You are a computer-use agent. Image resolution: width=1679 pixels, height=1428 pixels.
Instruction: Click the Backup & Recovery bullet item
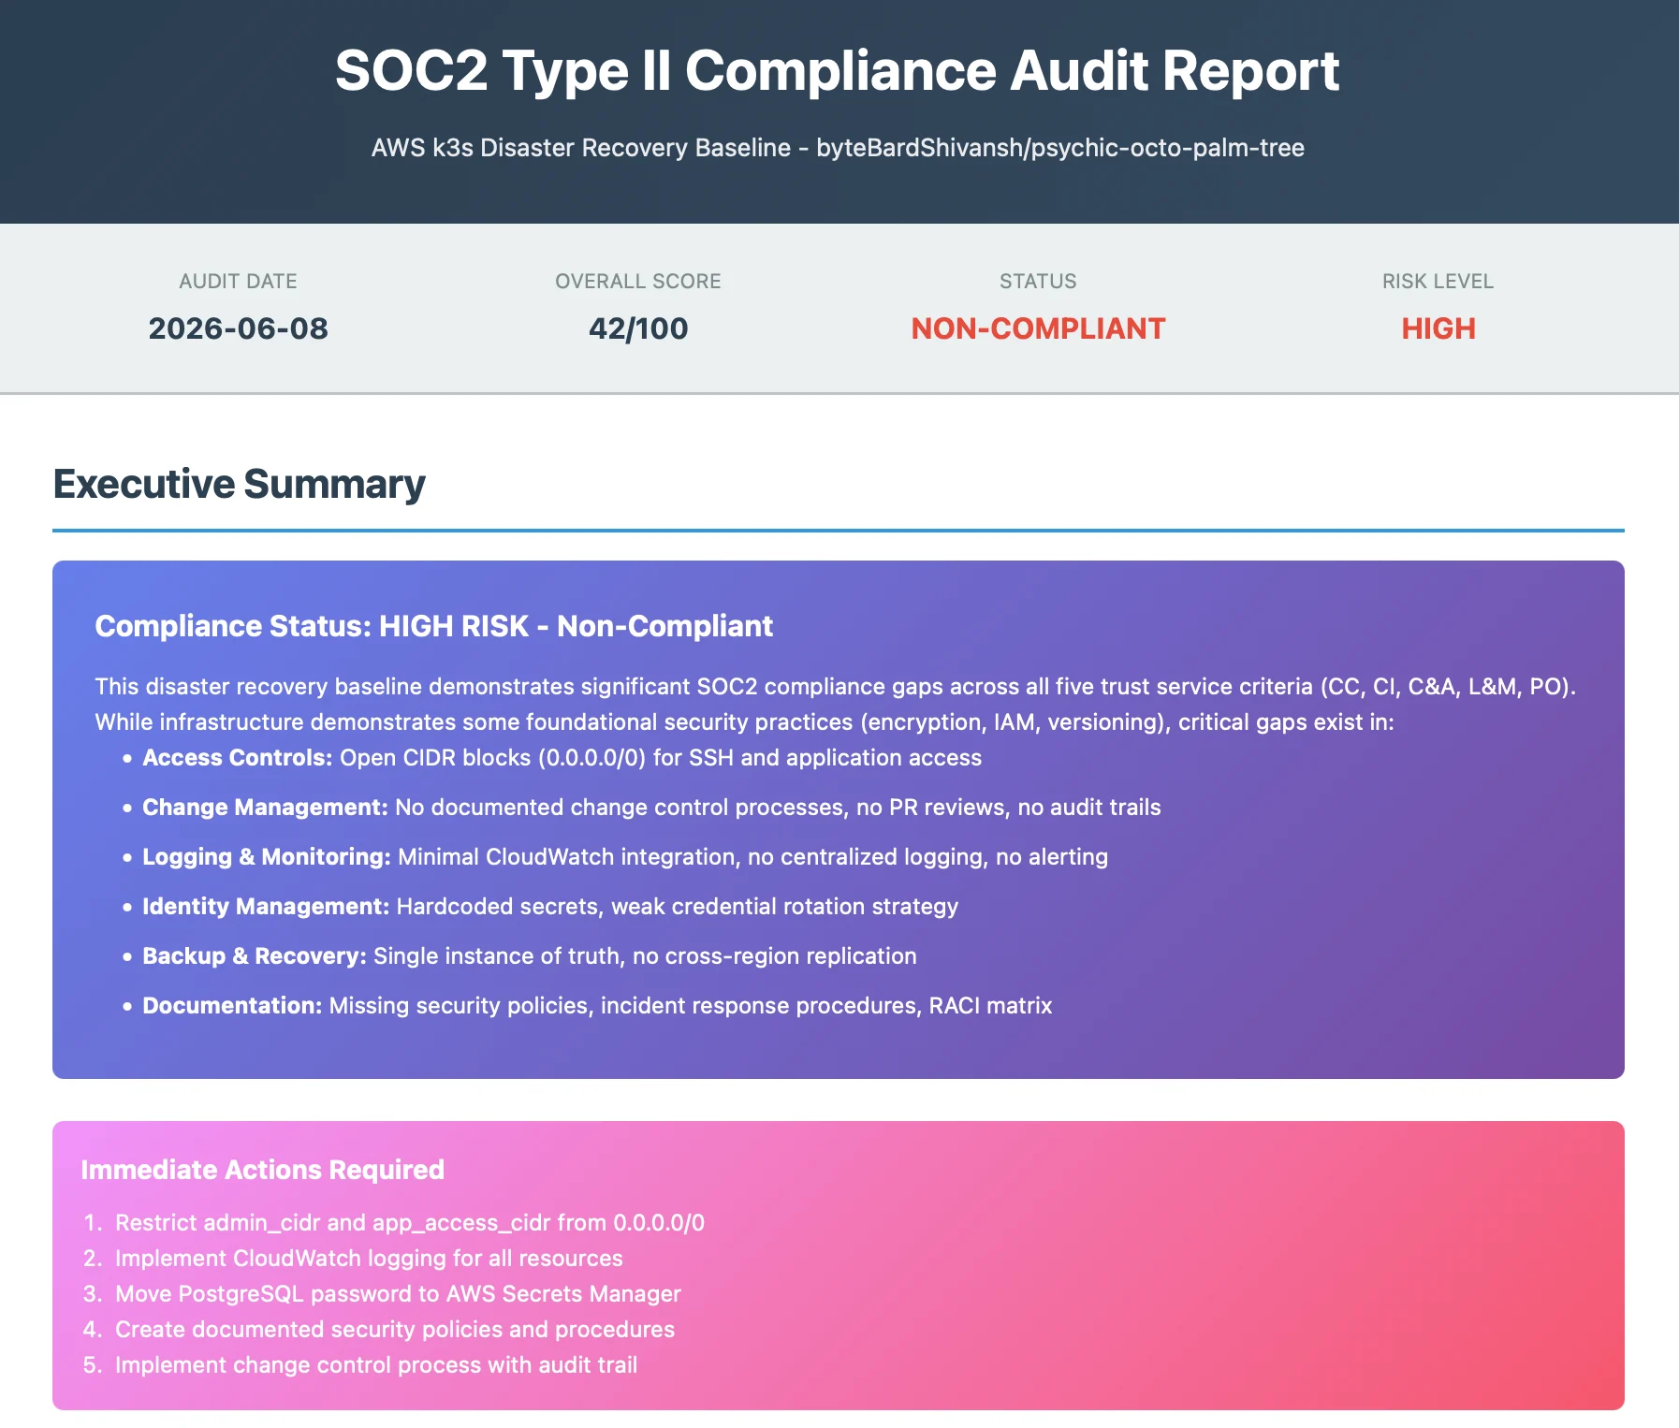point(530,956)
